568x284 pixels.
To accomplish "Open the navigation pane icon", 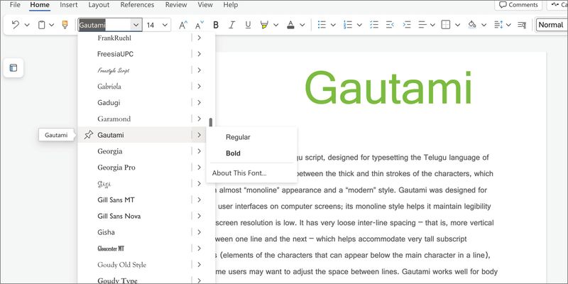I will click(x=13, y=68).
